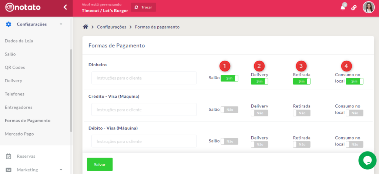Collapse the sidebar with the left chevron
This screenshot has height=174, width=379.
coord(65,7)
